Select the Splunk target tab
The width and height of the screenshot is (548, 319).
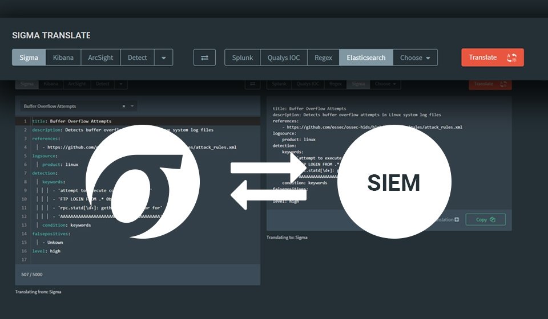(x=243, y=58)
